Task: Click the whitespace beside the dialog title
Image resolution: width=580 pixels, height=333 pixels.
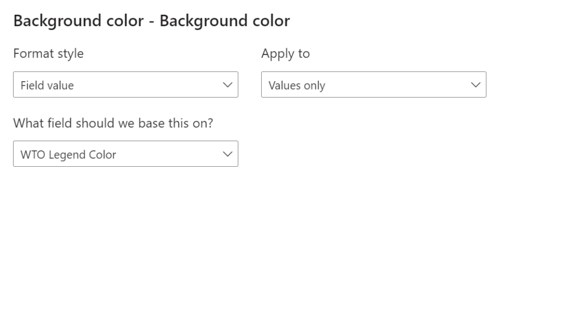Action: pyautogui.click(x=396, y=20)
